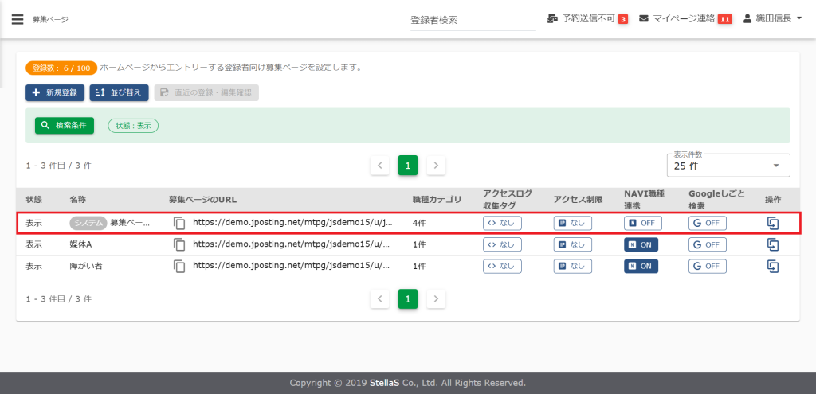Open マイページ連絡 messages
The image size is (816, 394).
coord(685,18)
